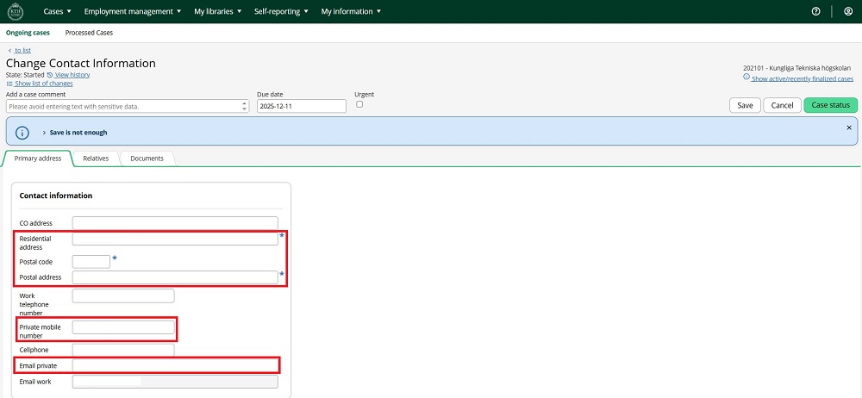Open the Self-reporting menu
862x398 pixels.
click(282, 11)
